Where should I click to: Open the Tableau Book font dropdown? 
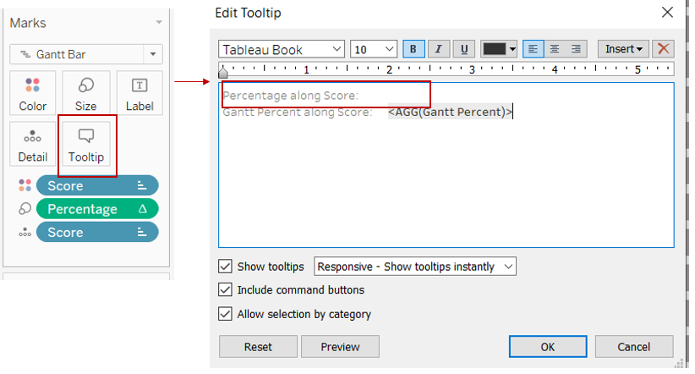click(281, 49)
